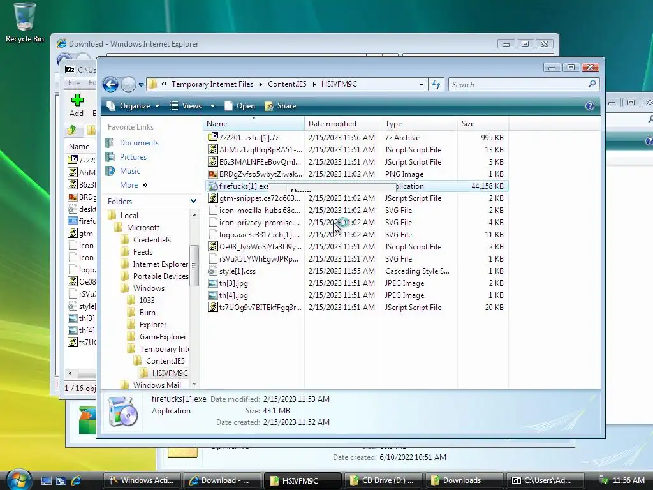Open recent pages dropdown next to Forward
The height and width of the screenshot is (490, 653).
point(141,85)
